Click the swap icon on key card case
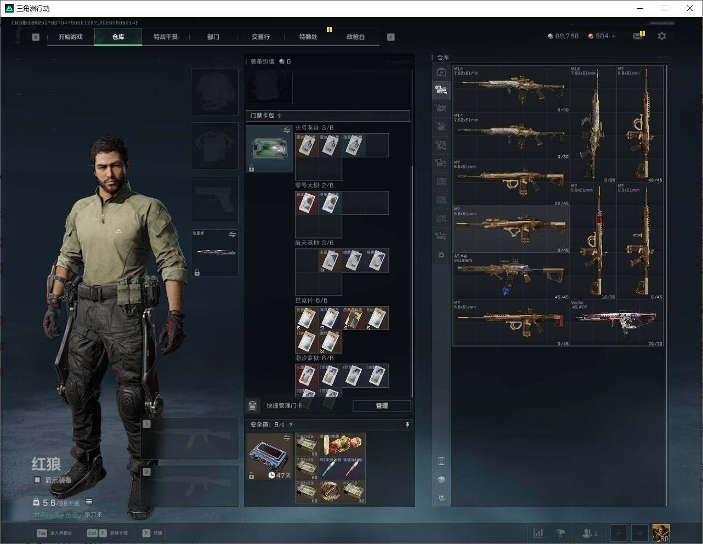The width and height of the screenshot is (703, 544). point(287,130)
